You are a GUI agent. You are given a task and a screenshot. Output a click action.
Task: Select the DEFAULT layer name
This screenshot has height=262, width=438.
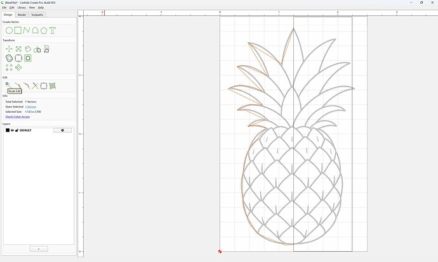point(25,130)
